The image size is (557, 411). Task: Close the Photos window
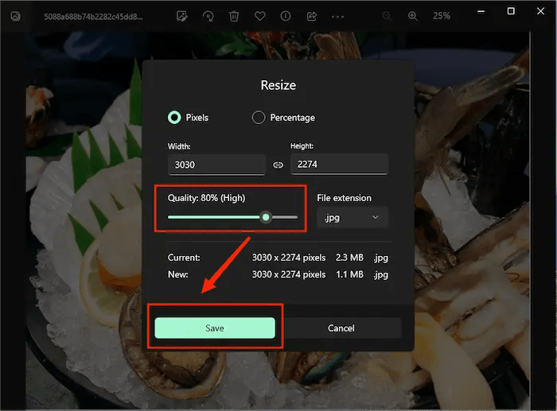point(540,11)
